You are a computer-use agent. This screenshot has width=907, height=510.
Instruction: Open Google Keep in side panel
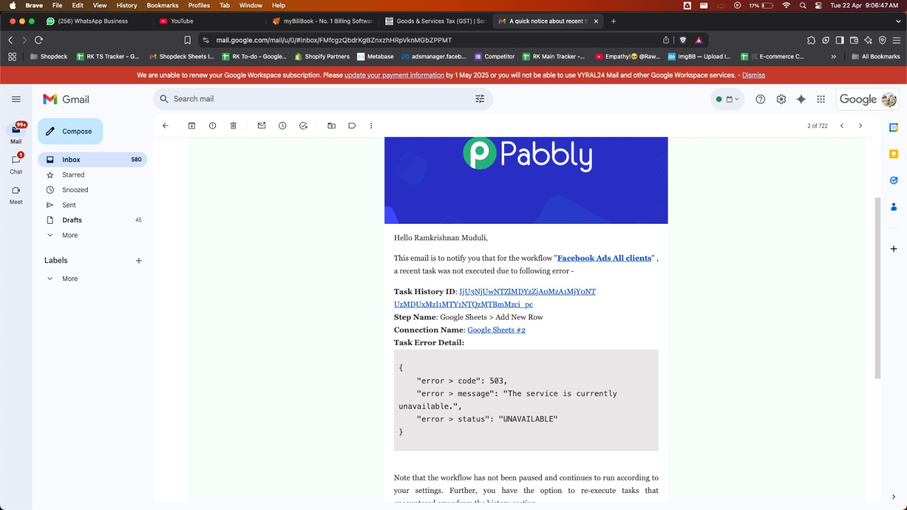[893, 154]
